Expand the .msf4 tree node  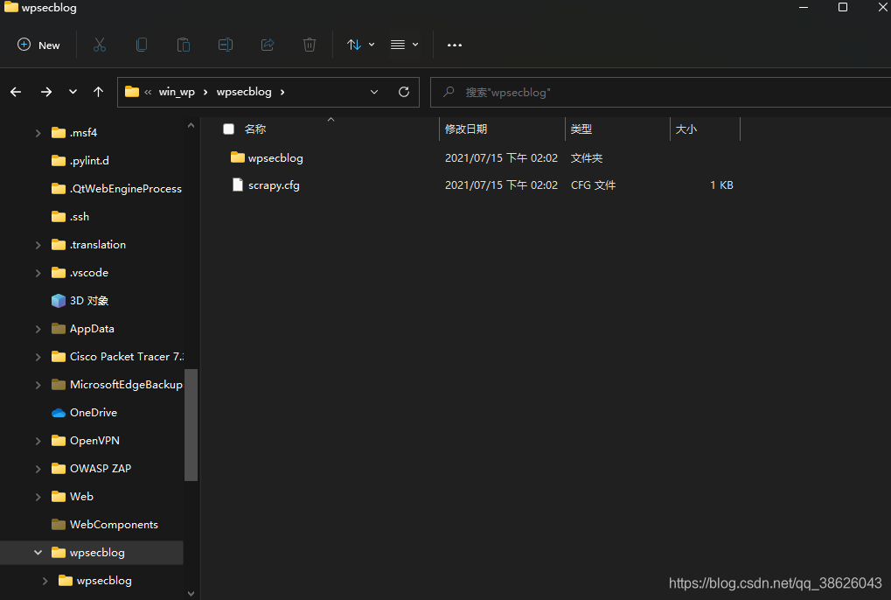pos(38,133)
